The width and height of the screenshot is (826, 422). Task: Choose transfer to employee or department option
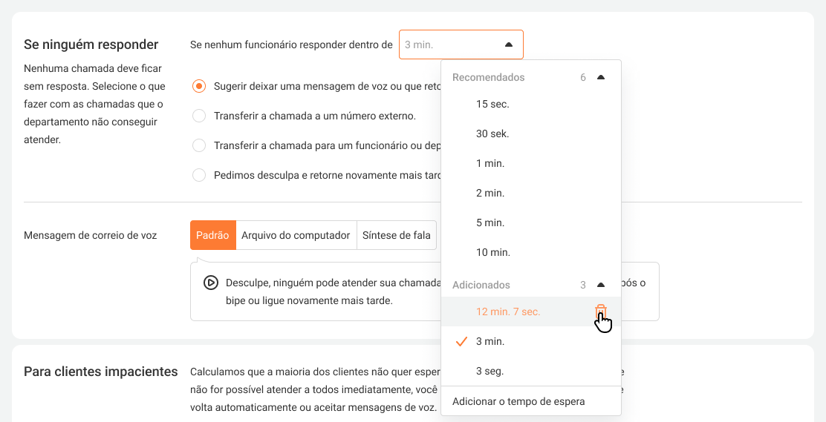pos(199,145)
